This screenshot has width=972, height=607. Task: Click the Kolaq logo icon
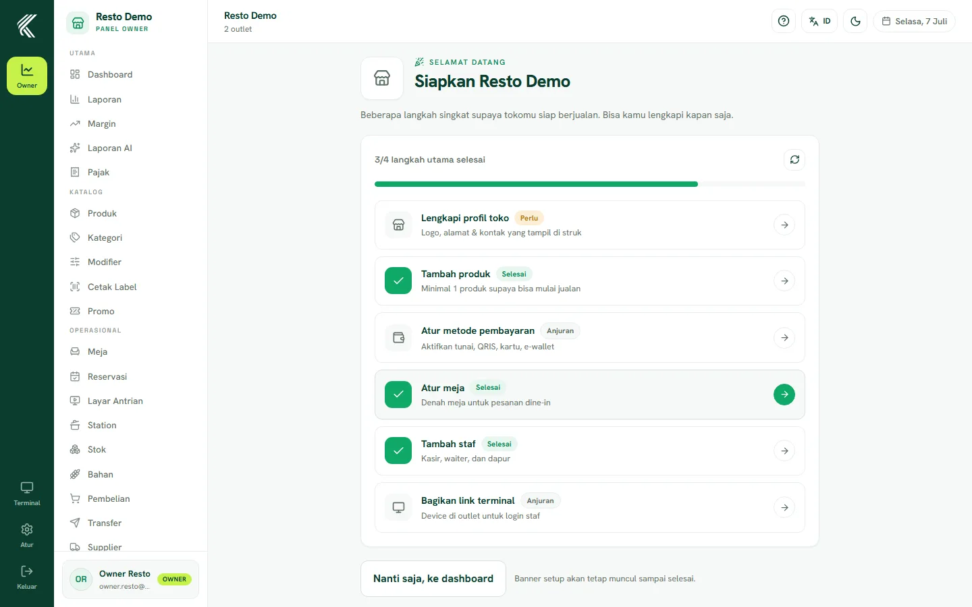[27, 26]
